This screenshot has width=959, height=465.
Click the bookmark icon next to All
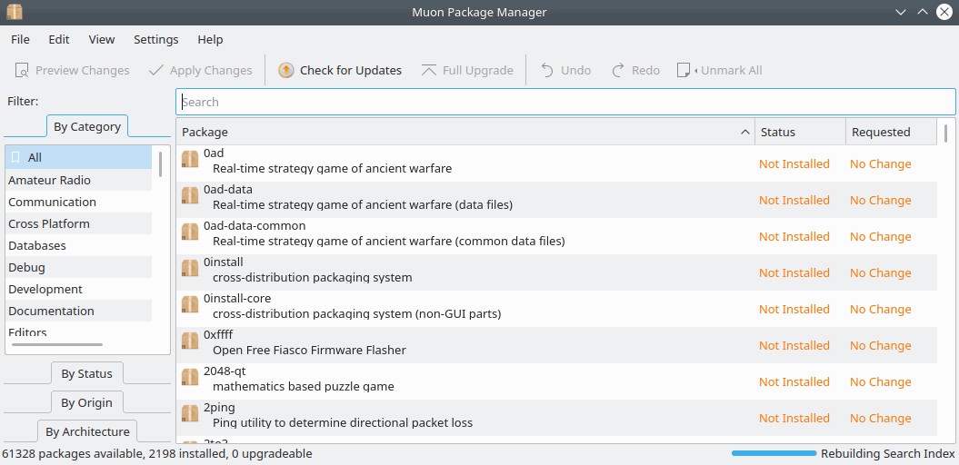point(15,157)
